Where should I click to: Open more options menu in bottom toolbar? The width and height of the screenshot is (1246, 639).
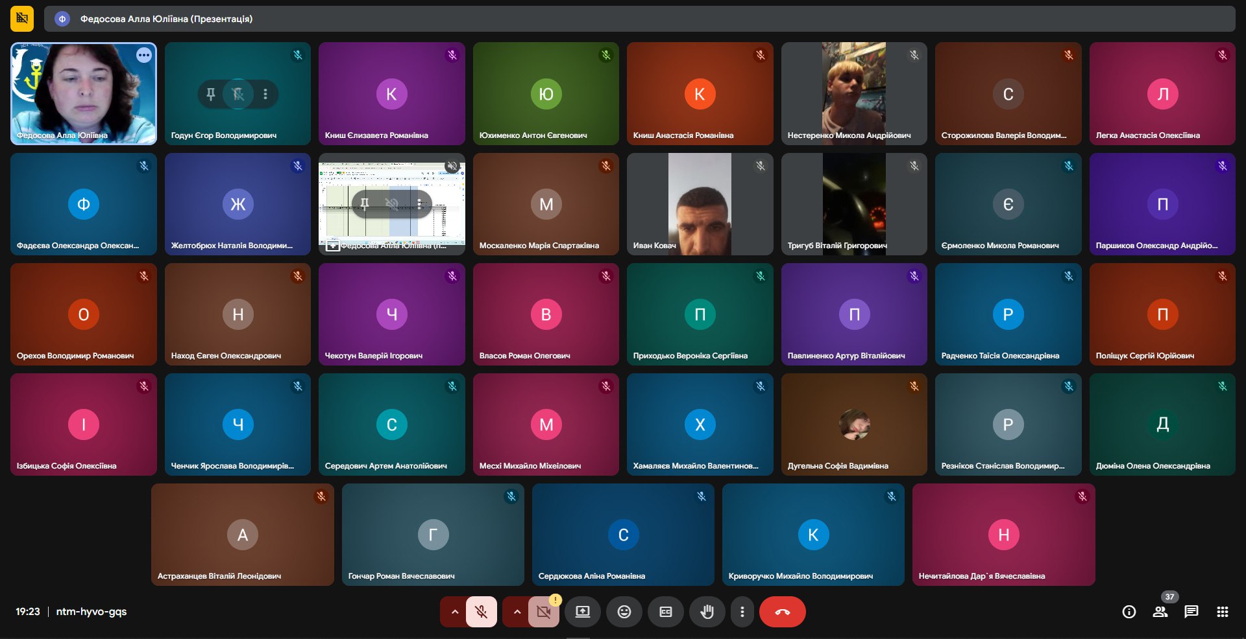pos(742,612)
